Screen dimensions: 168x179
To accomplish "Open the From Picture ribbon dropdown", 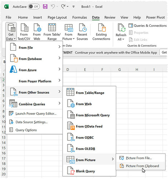I will pos(68,32).
